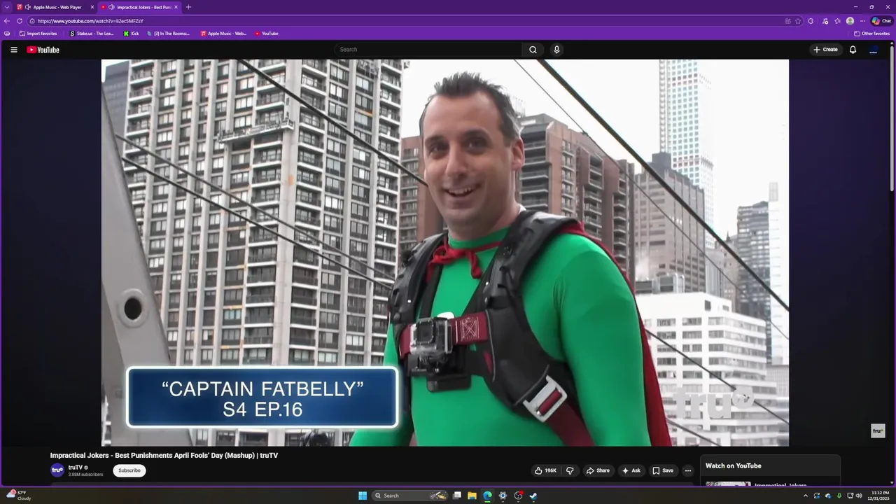
Task: Open the Stake.us bookmark
Action: [92, 34]
